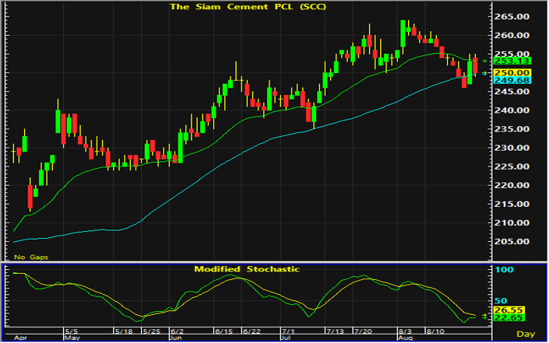This screenshot has height=343, width=549.
Task: Click the arrow marker beside 250.00
Action: [x=484, y=73]
